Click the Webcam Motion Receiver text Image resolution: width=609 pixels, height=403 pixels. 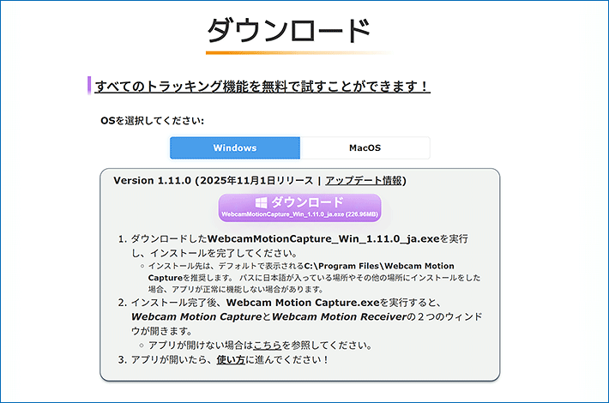click(339, 316)
